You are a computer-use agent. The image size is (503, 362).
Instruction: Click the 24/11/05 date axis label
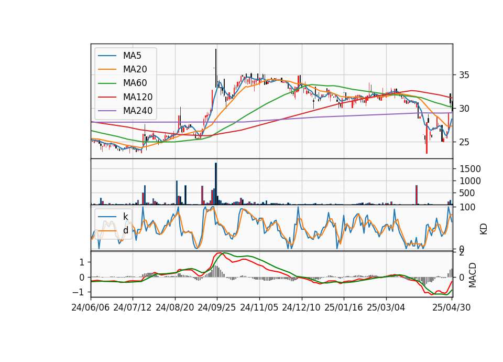point(259,307)
